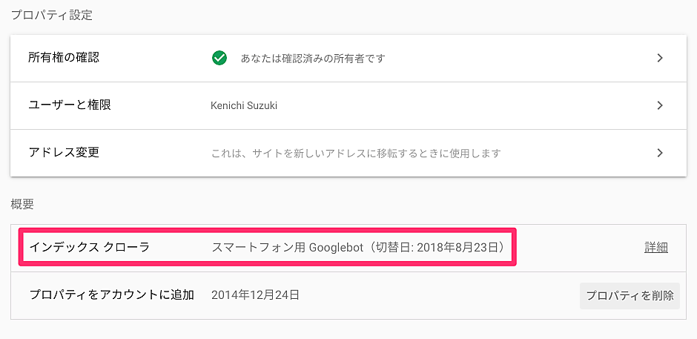This screenshot has height=339, width=697.
Task: Choose the アドレス変更 label
Action: [64, 153]
